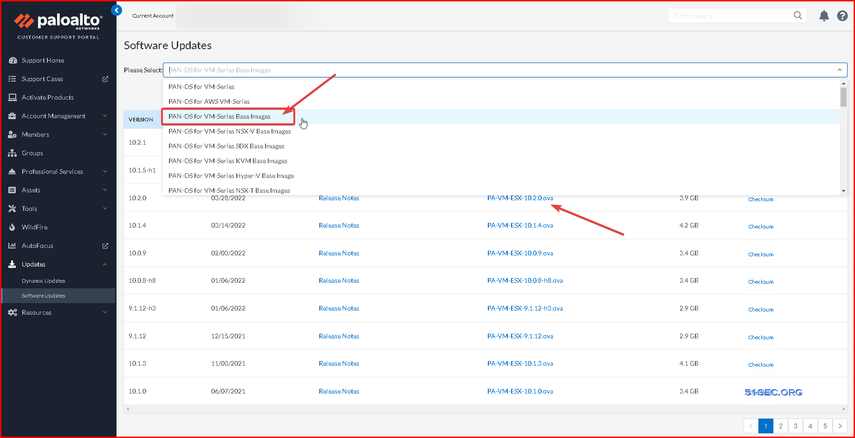Expand Assets submenu chevron
This screenshot has width=855, height=438.
tap(105, 190)
